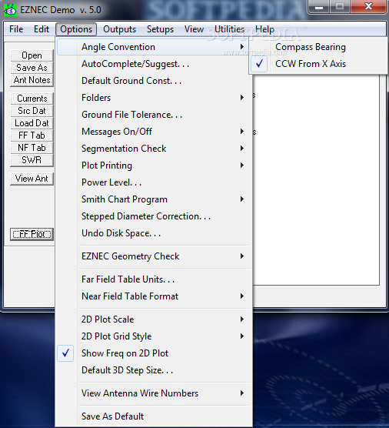Open the Utilities menu
389x428 pixels.
pyautogui.click(x=229, y=29)
